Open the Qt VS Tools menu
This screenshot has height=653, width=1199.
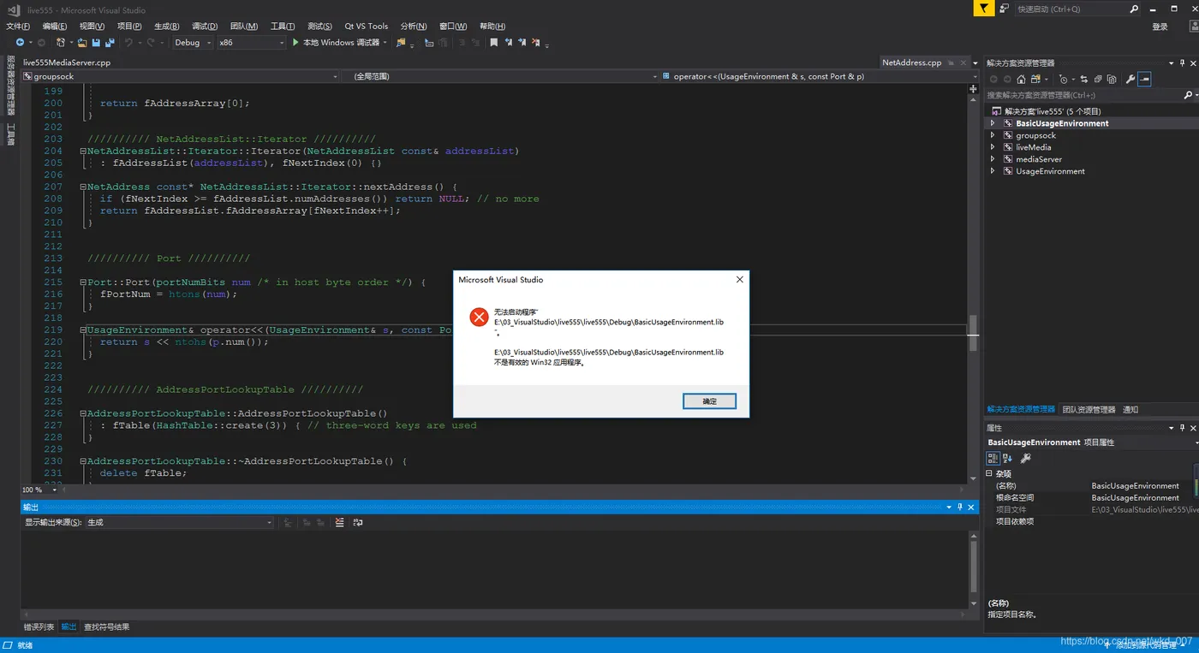[366, 27]
